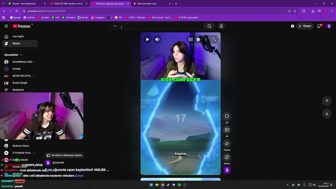
Task: Like the Short with 83 likes
Action: [x=227, y=116]
